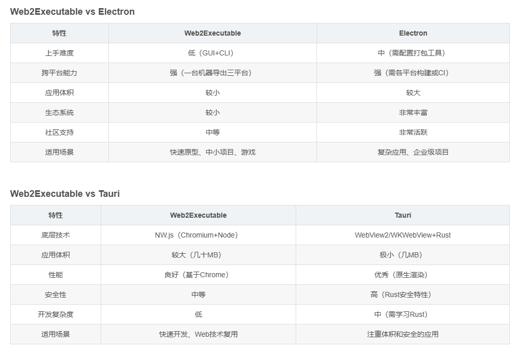
Task: Click the 适用场景 cell 复杂应用、企业级项目
Action: click(413, 152)
